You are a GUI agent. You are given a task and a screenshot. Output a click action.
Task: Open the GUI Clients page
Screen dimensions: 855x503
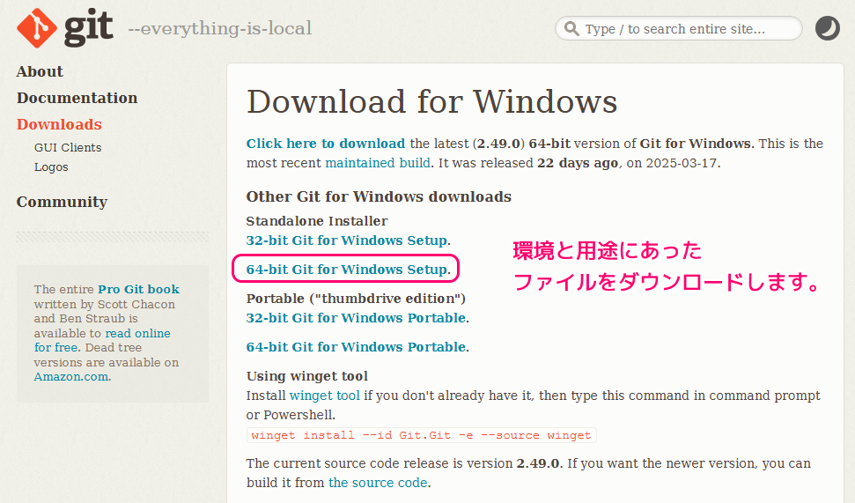click(x=68, y=147)
